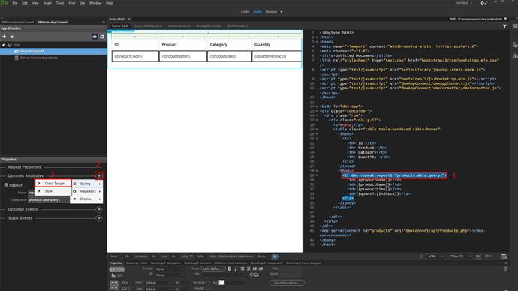Open the Class dropdown showing table table
This screenshot has width=518, height=291.
point(213,269)
